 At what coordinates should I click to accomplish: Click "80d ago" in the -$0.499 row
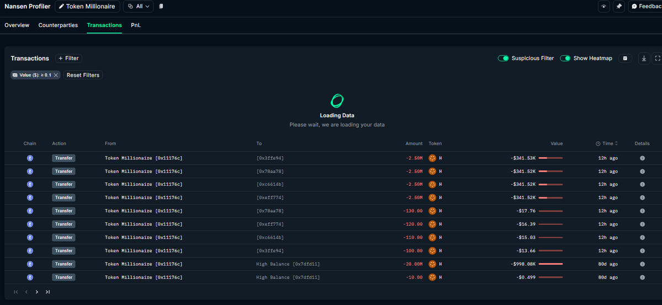[x=608, y=277]
